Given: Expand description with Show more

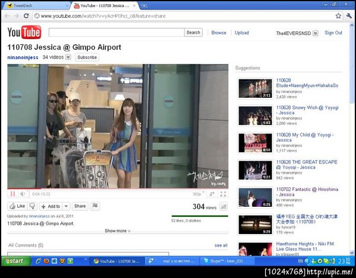Looking at the screenshot, I should (x=117, y=231).
